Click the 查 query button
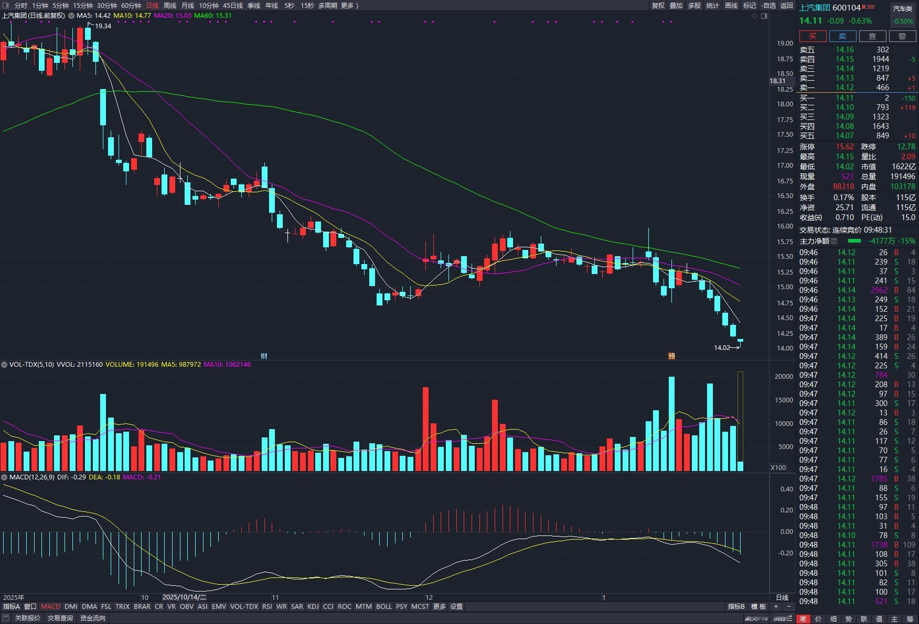Screen dimensions: 919x624 872,36
